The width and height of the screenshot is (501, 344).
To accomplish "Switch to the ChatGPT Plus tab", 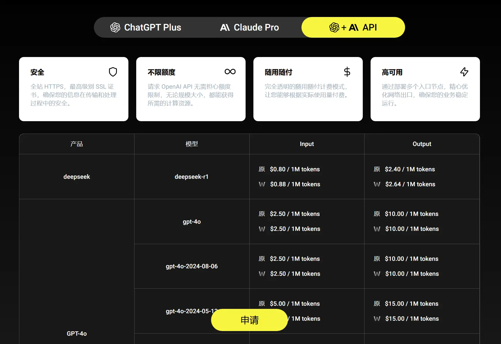I will coord(146,28).
